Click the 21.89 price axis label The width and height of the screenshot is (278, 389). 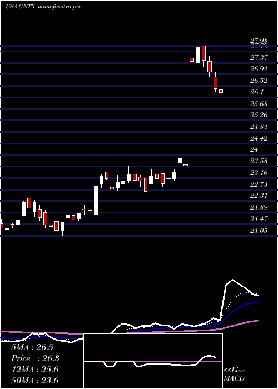click(x=259, y=207)
